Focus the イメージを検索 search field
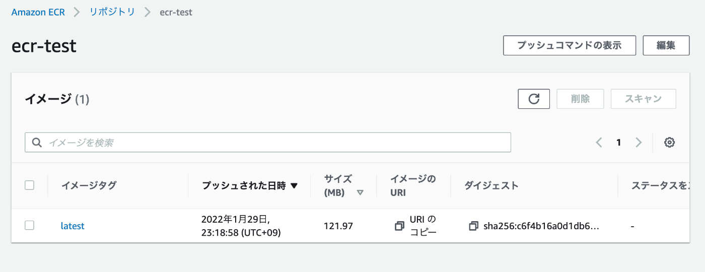Screen dimensions: 705x272 pos(268,143)
